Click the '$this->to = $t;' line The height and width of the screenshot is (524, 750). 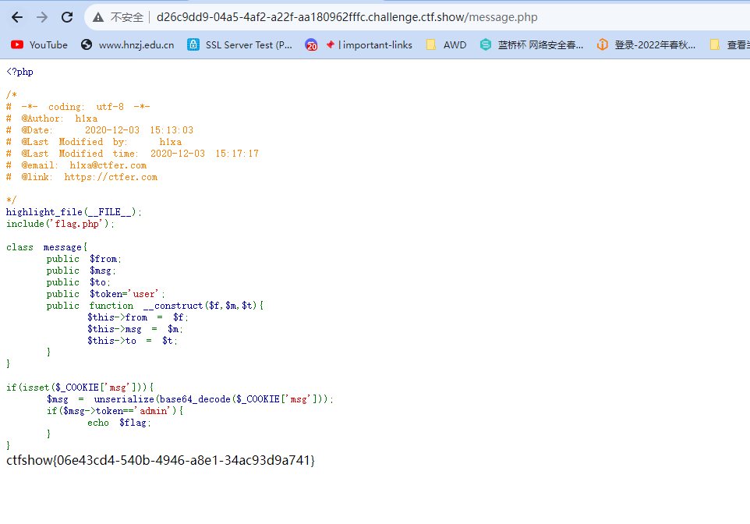(132, 341)
